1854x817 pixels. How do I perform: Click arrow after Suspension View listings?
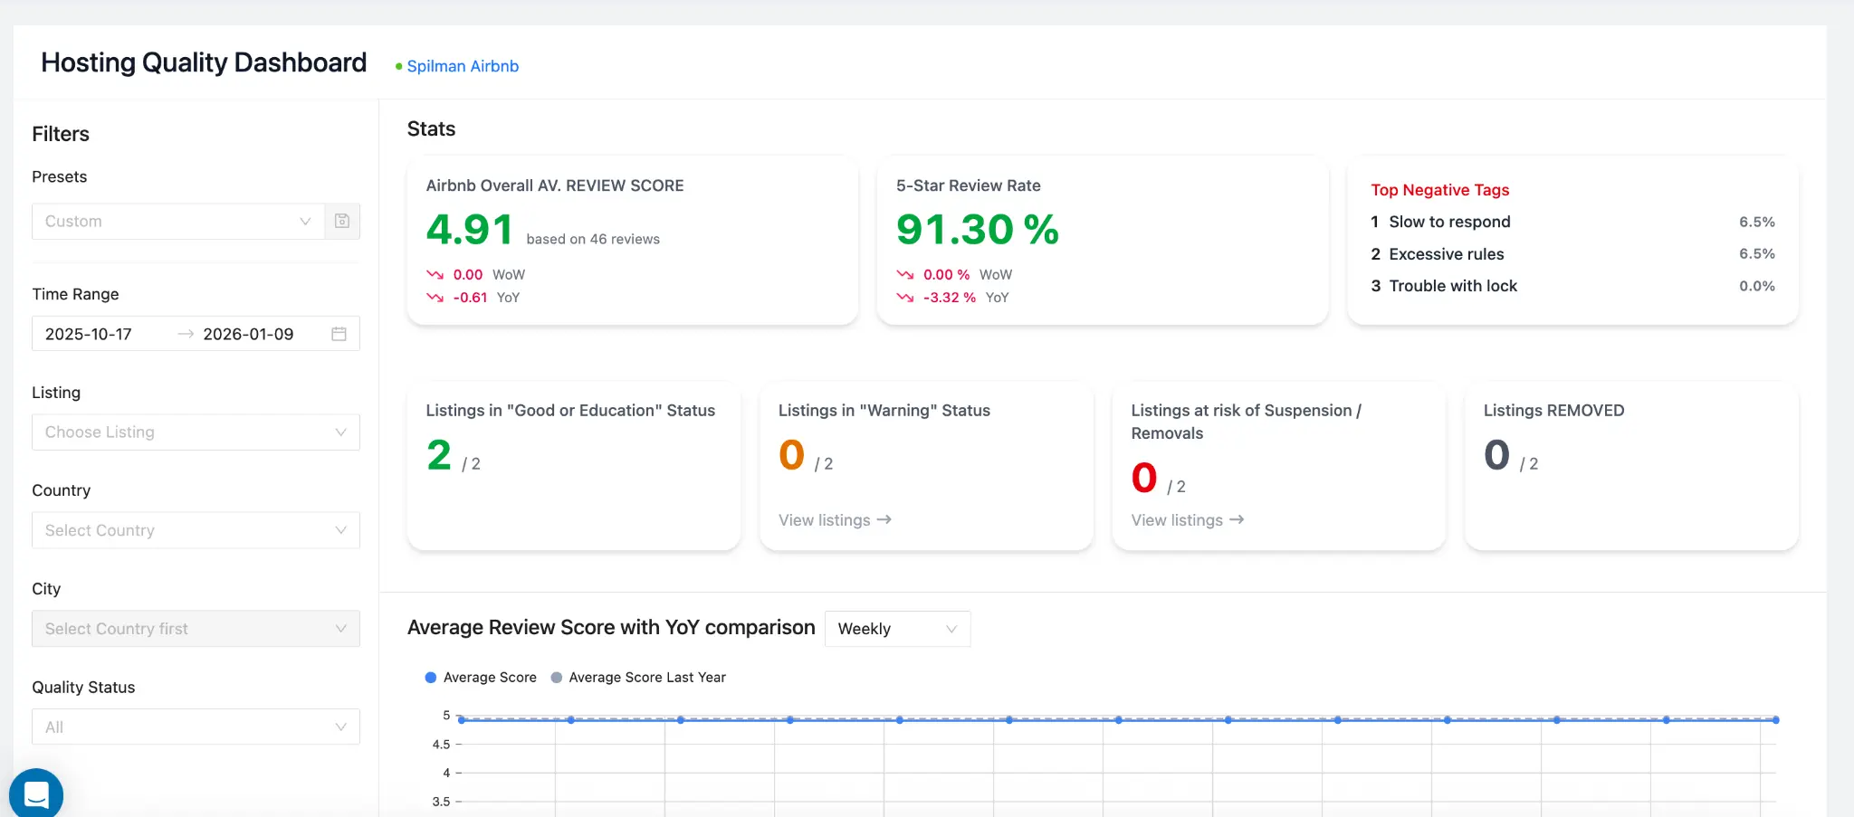[1237, 519]
